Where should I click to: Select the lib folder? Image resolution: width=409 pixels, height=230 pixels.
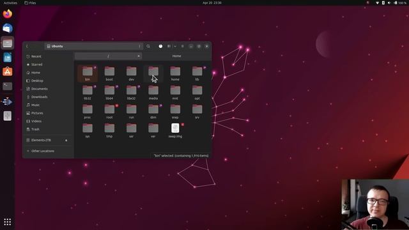[197, 73]
